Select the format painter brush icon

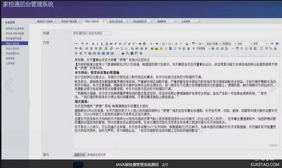click(129, 44)
